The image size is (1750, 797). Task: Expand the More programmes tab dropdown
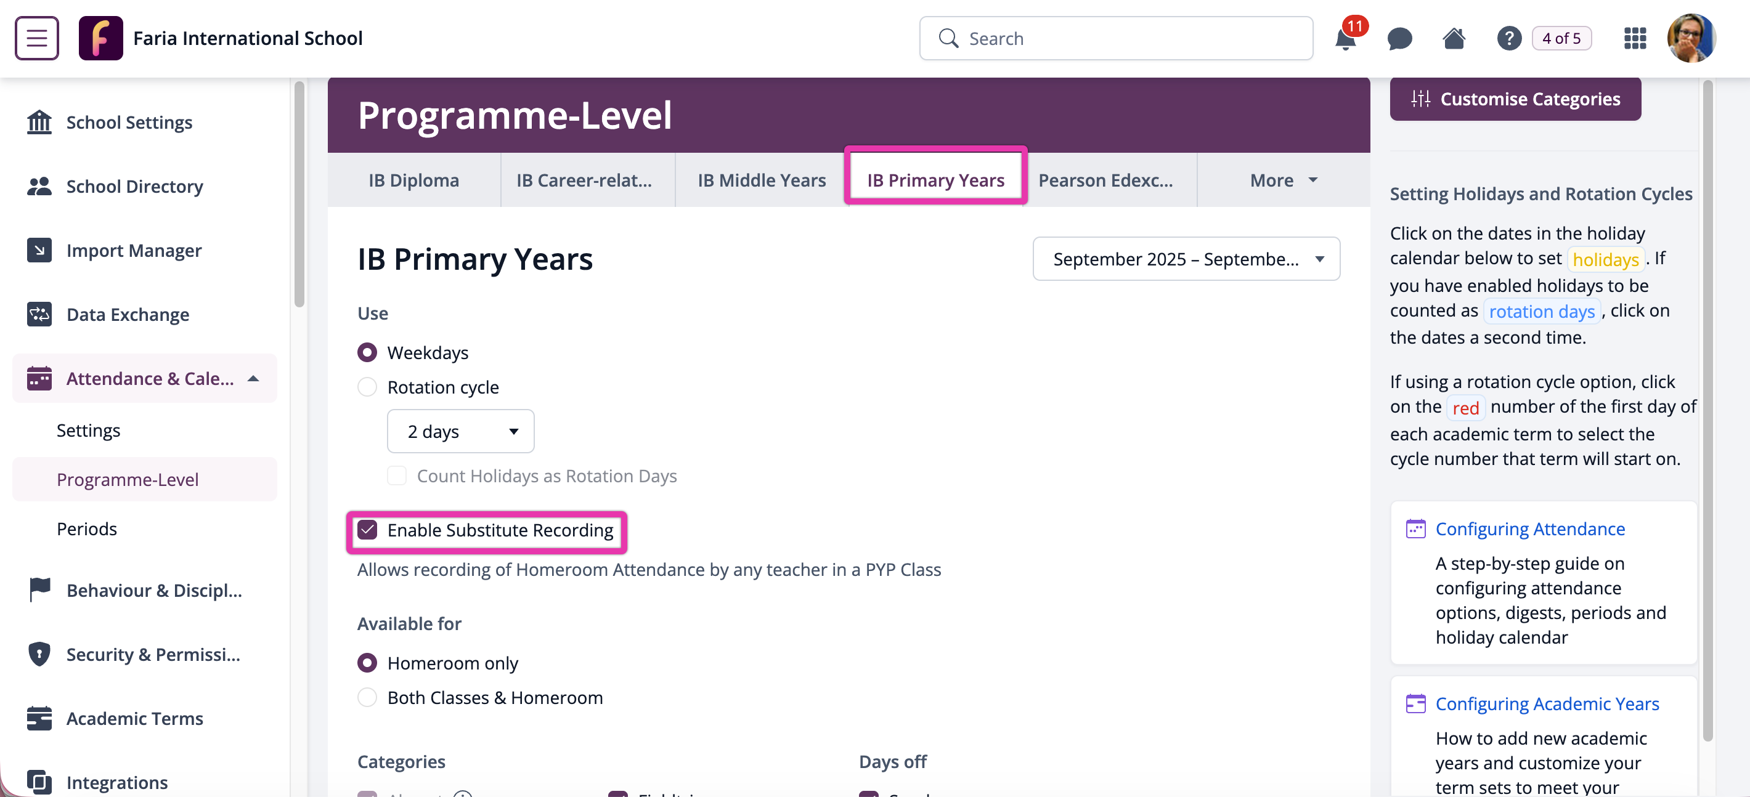click(1284, 180)
